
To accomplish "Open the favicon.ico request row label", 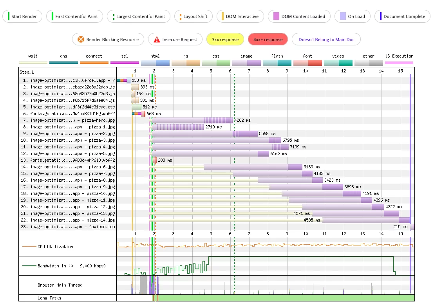I will 69,227.
